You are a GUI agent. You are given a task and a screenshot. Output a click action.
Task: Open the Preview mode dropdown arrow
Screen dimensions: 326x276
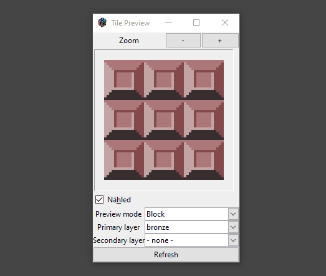click(233, 214)
